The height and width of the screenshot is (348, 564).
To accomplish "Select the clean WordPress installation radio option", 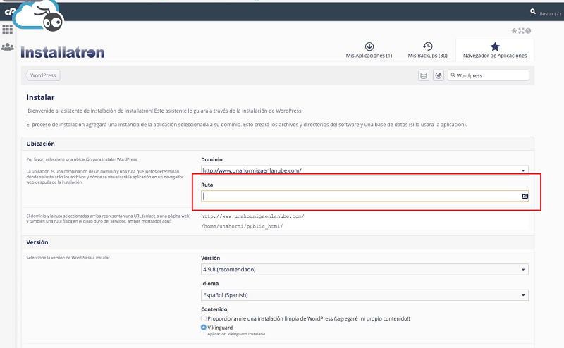I will click(x=204, y=318).
